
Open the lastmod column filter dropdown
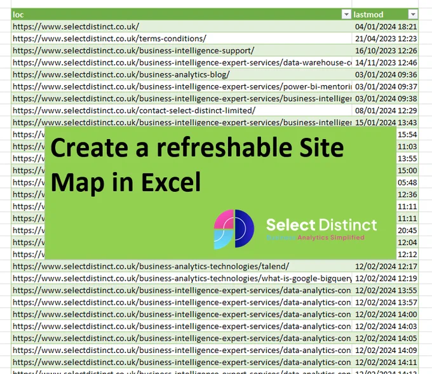[413, 15]
